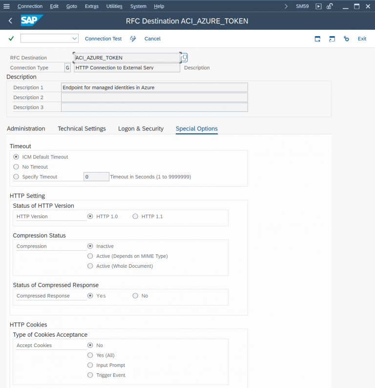Select the Specify Timeout radio button
The image size is (375, 388).
[16, 177]
